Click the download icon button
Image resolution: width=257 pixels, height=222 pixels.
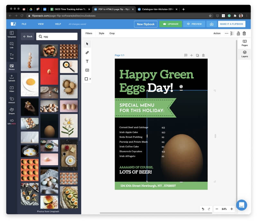coord(212,24)
